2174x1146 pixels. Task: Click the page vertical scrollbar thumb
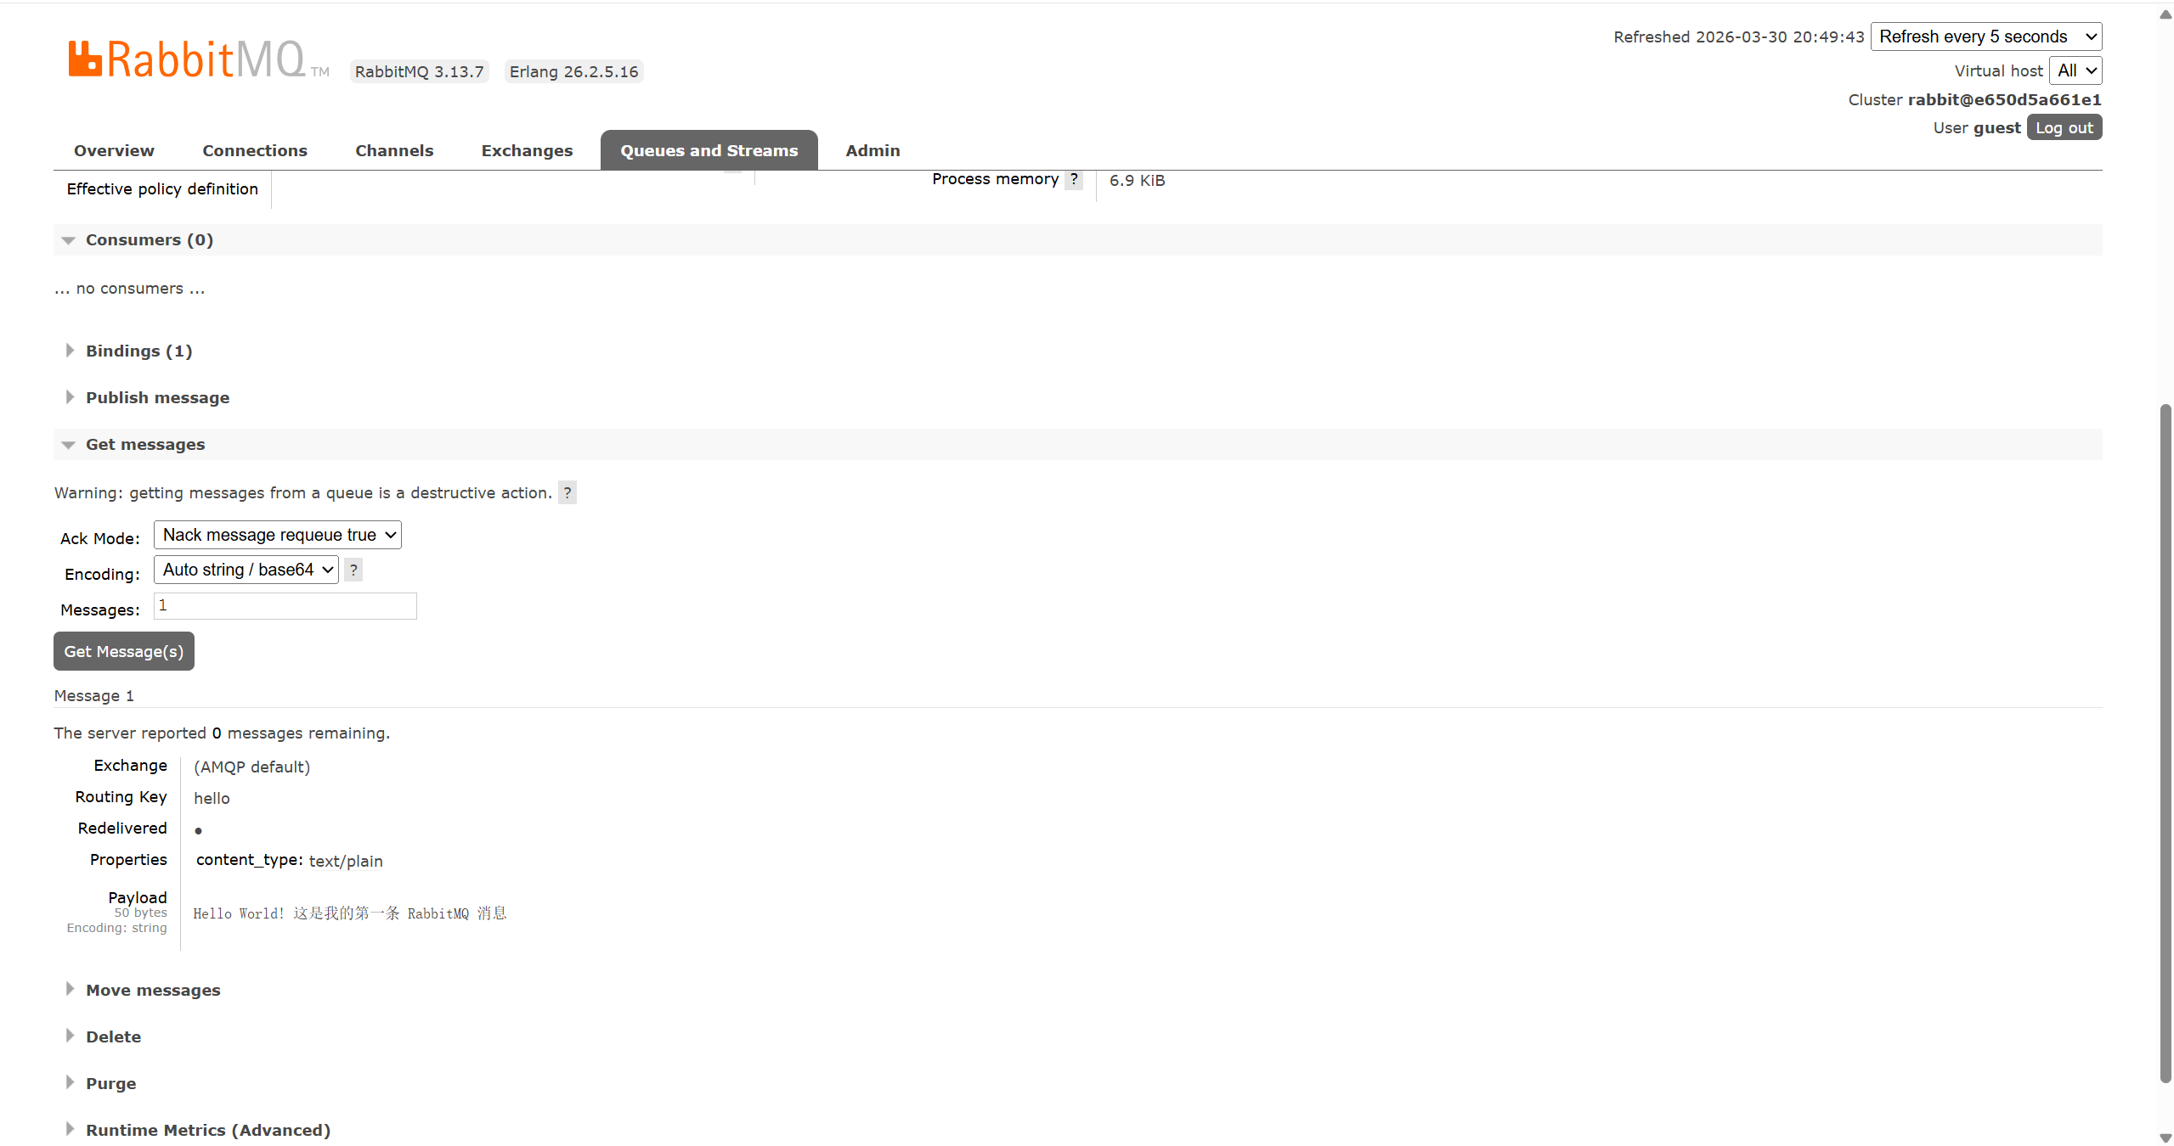coord(2166,744)
